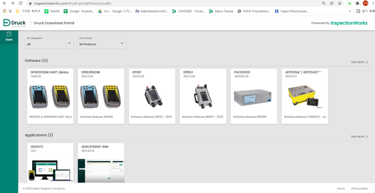Open the Terms link in footer
This screenshot has height=193, width=375.
click(x=341, y=188)
